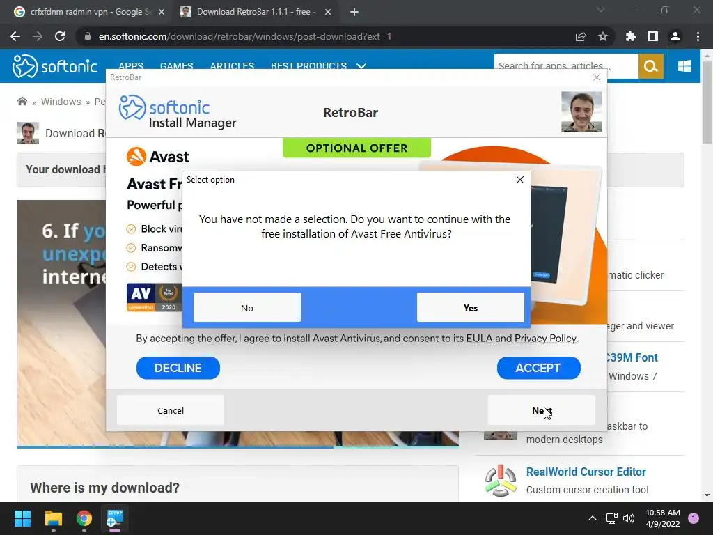Expand the BEST PRODUCTS dropdown

point(318,66)
